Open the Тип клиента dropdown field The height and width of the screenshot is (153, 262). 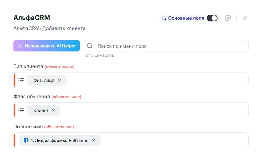coord(157,80)
